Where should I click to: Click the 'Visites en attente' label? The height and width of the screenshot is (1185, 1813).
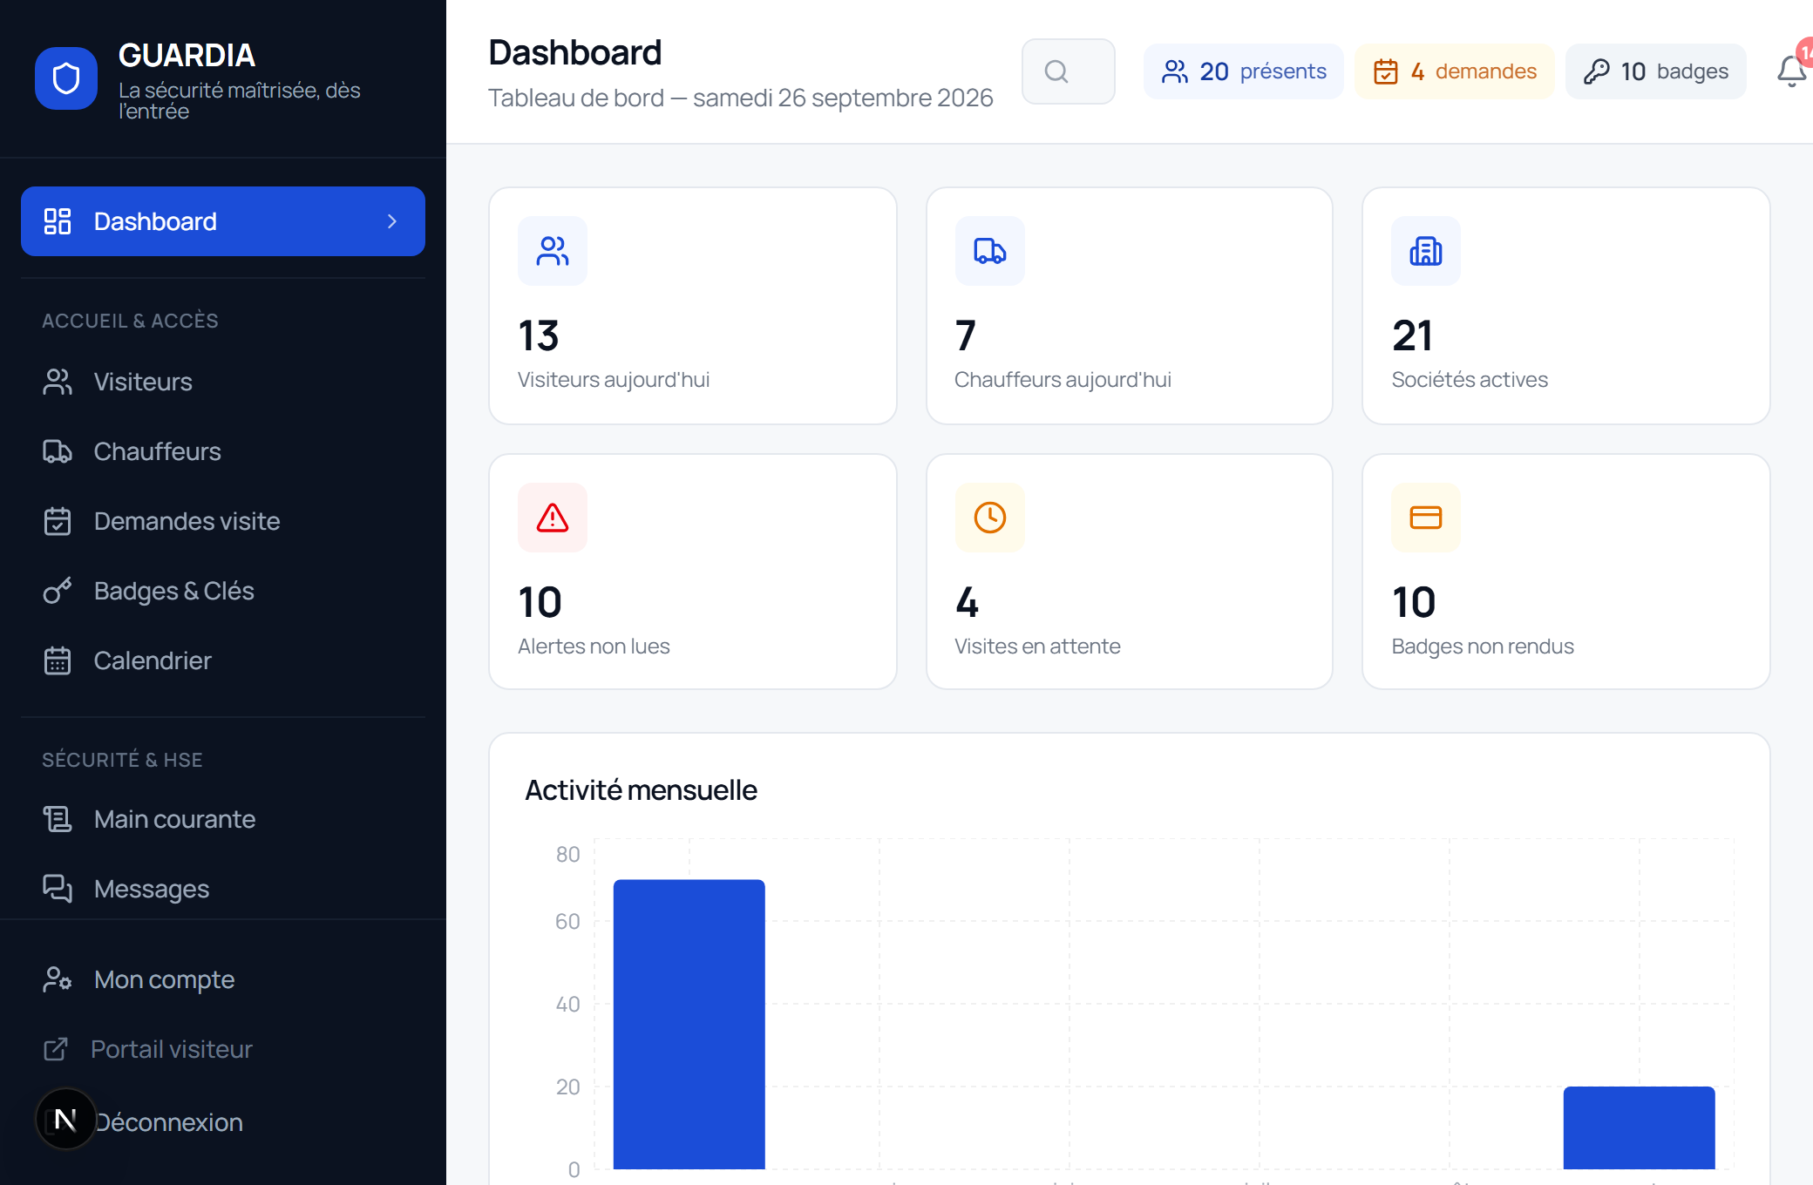[1037, 647]
